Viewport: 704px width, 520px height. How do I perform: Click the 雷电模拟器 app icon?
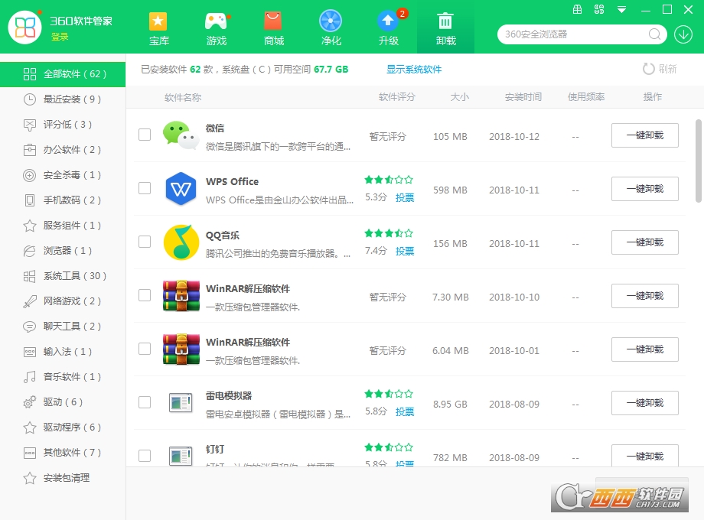click(181, 402)
